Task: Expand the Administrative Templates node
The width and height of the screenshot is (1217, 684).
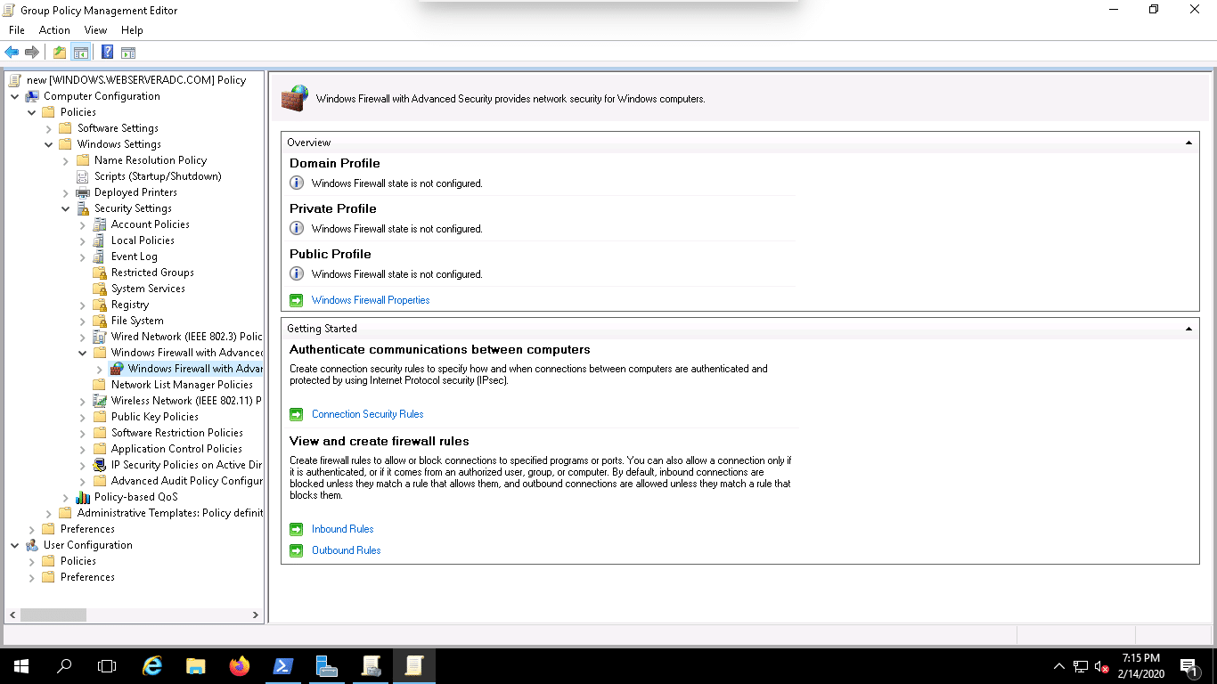Action: [49, 513]
